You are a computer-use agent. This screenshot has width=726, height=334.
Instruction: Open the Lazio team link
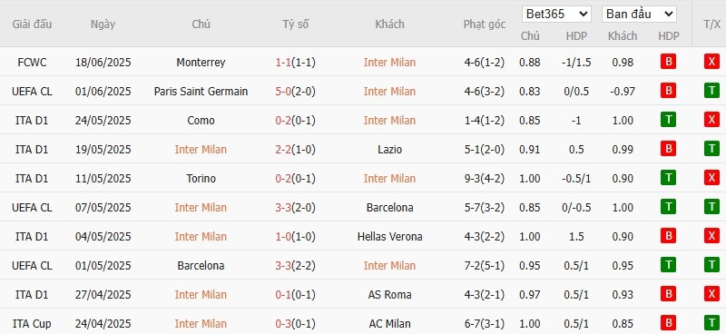pos(389,149)
